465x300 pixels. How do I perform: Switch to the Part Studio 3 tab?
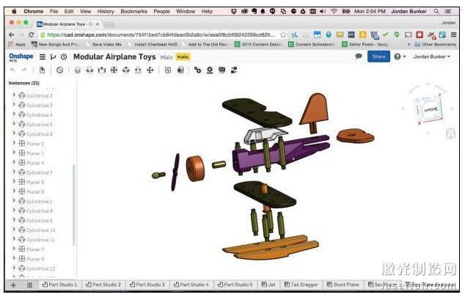(x=148, y=285)
